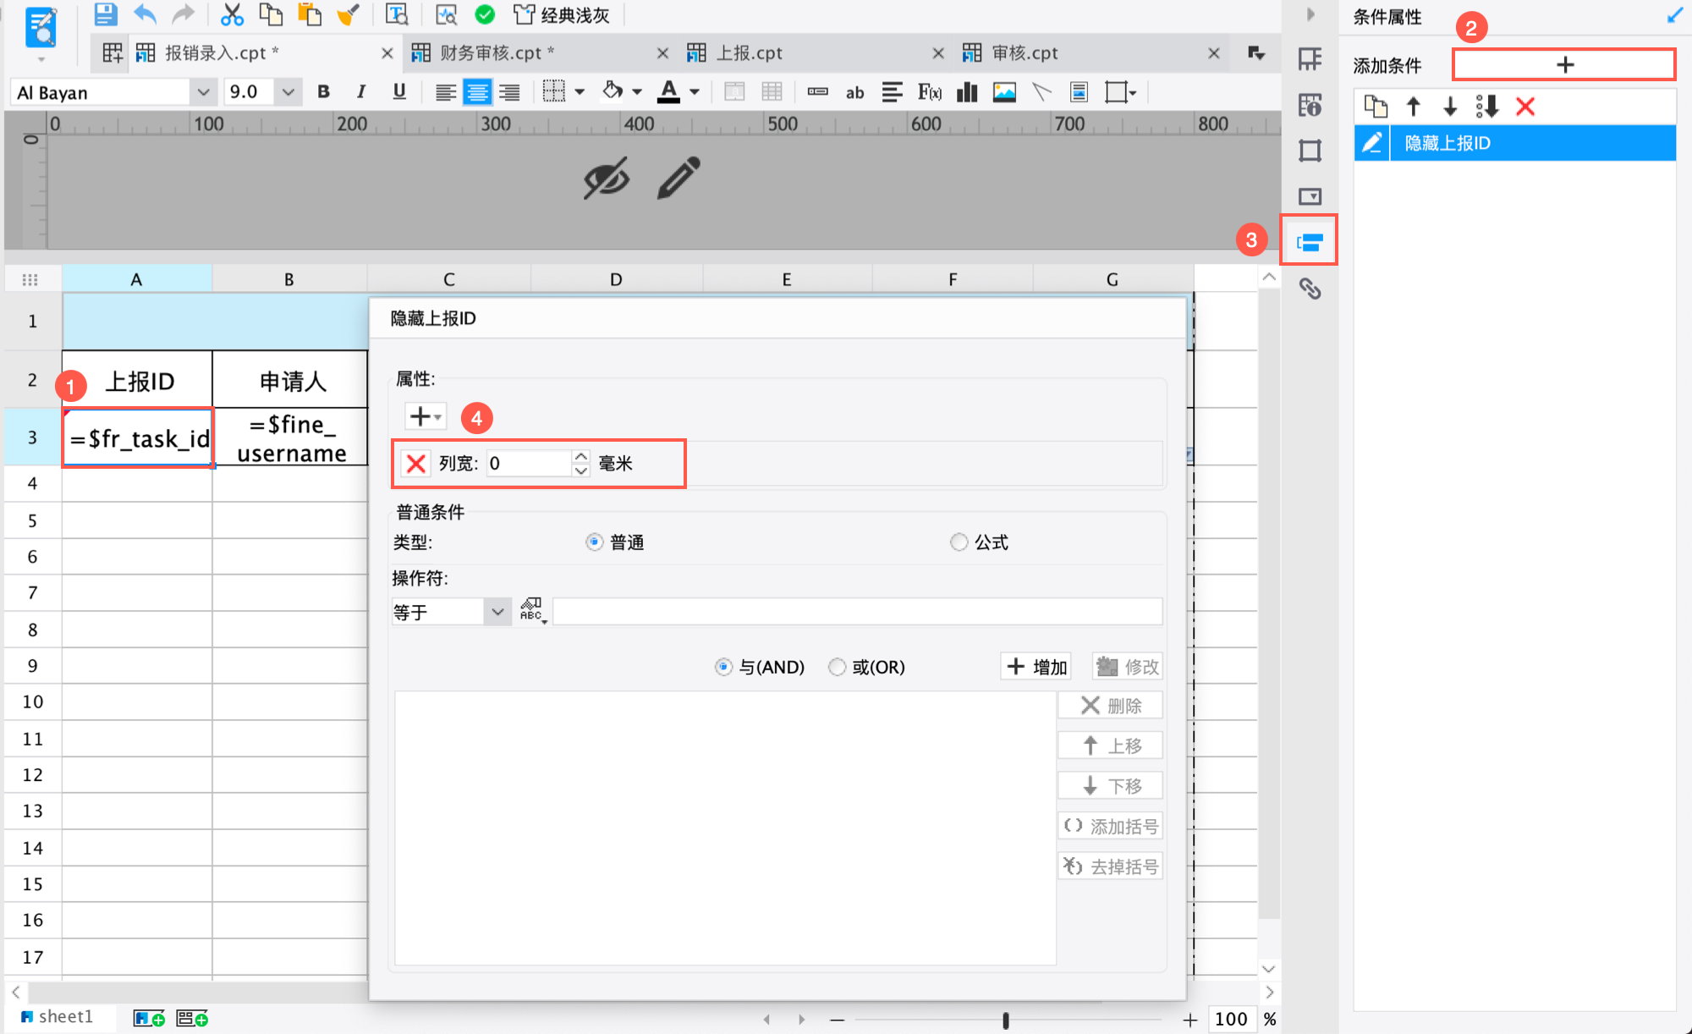Select the 或(OR) radio button
This screenshot has height=1034, width=1692.
click(837, 667)
